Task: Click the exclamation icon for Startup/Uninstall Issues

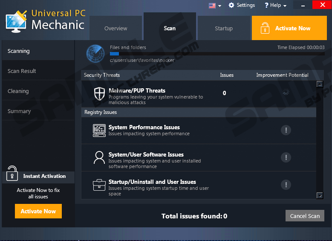Action: 286,185
